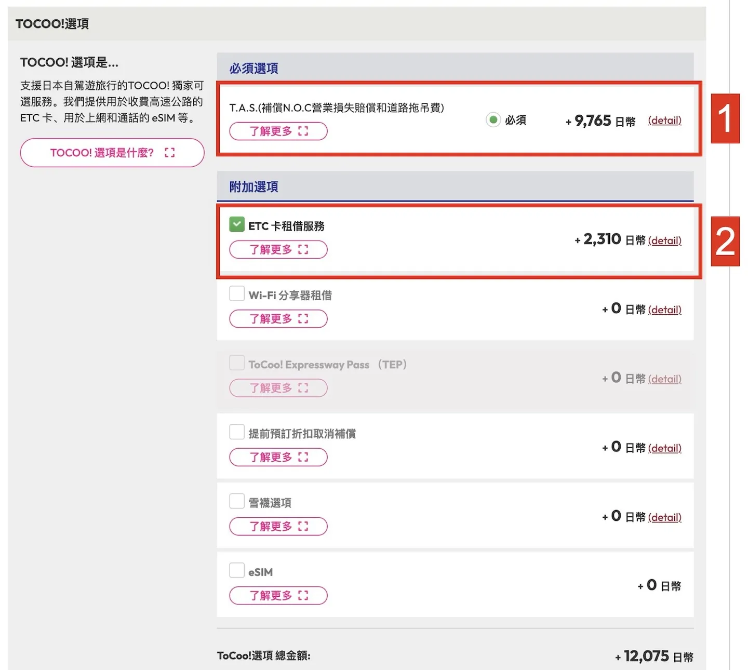Open detail link in 雪襪選項 row
The image size is (748, 670).
tap(664, 517)
